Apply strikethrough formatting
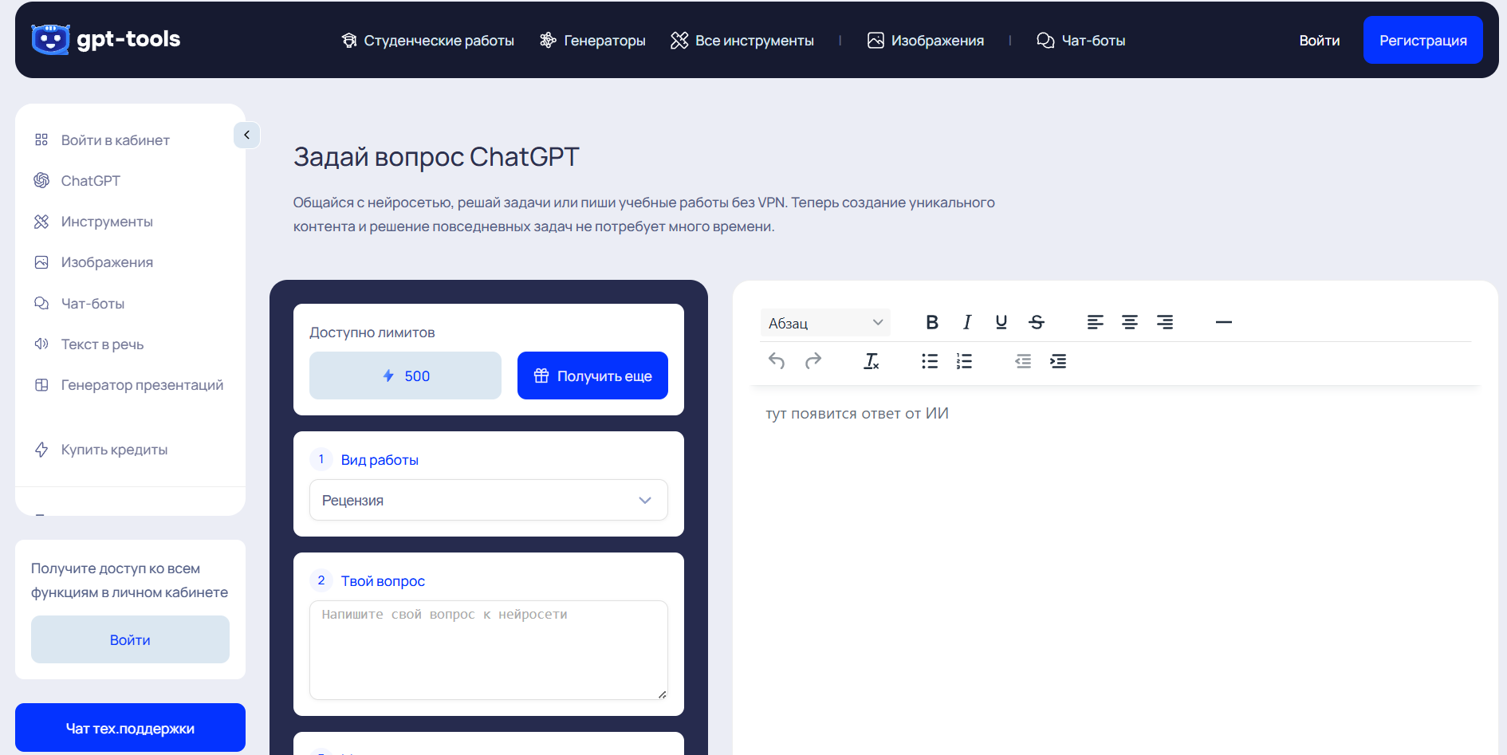Screen dimensions: 1507x755 click(1037, 322)
